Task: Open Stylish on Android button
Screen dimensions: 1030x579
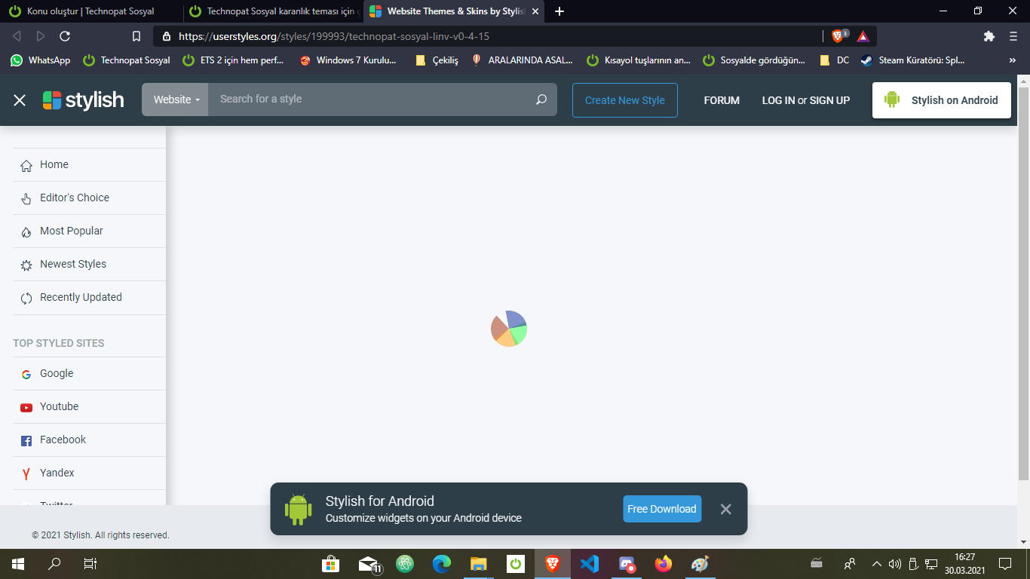Action: point(942,100)
